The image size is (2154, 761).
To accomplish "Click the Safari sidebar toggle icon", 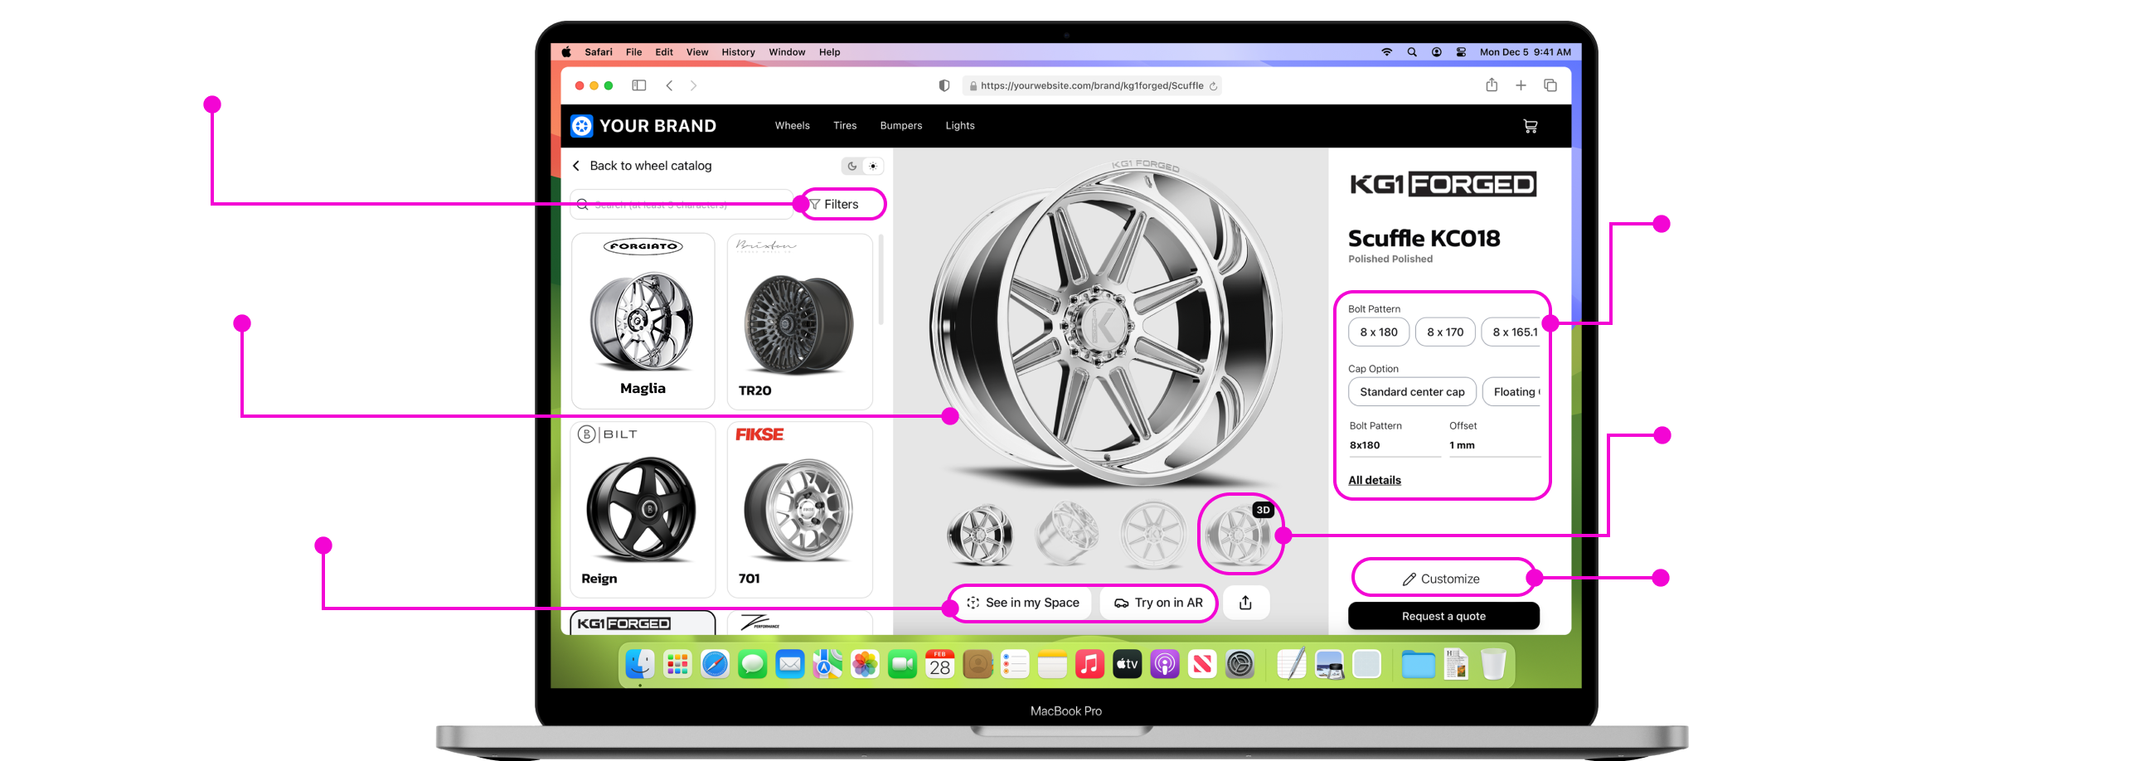I will [x=639, y=85].
